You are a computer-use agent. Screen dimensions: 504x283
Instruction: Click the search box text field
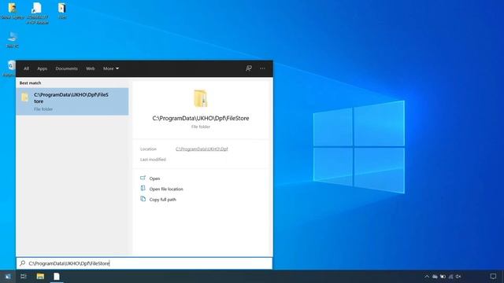144,263
